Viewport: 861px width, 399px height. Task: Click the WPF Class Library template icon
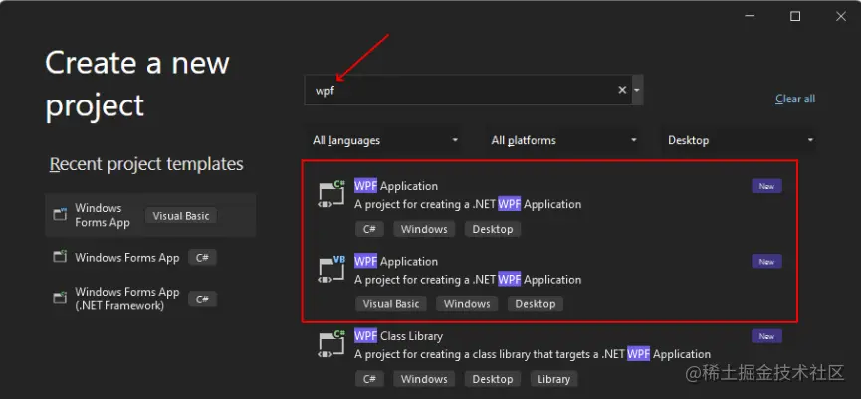click(331, 344)
